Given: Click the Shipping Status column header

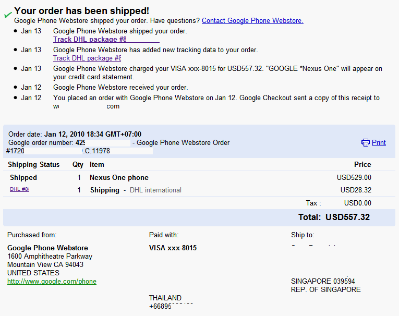Looking at the screenshot, I should [x=34, y=165].
